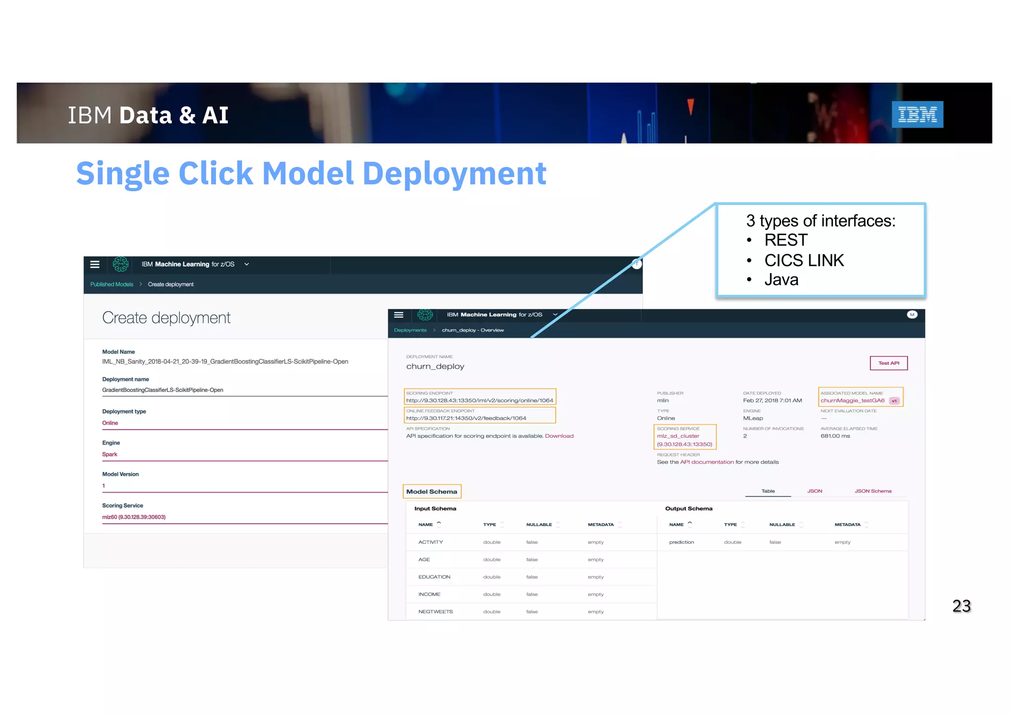Open mlz_sd_cluster scoring service link
The height and width of the screenshot is (714, 1010).
[x=685, y=440]
